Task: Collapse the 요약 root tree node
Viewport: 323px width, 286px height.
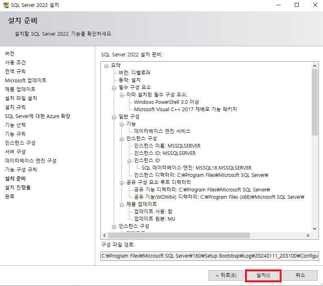Action: point(106,66)
